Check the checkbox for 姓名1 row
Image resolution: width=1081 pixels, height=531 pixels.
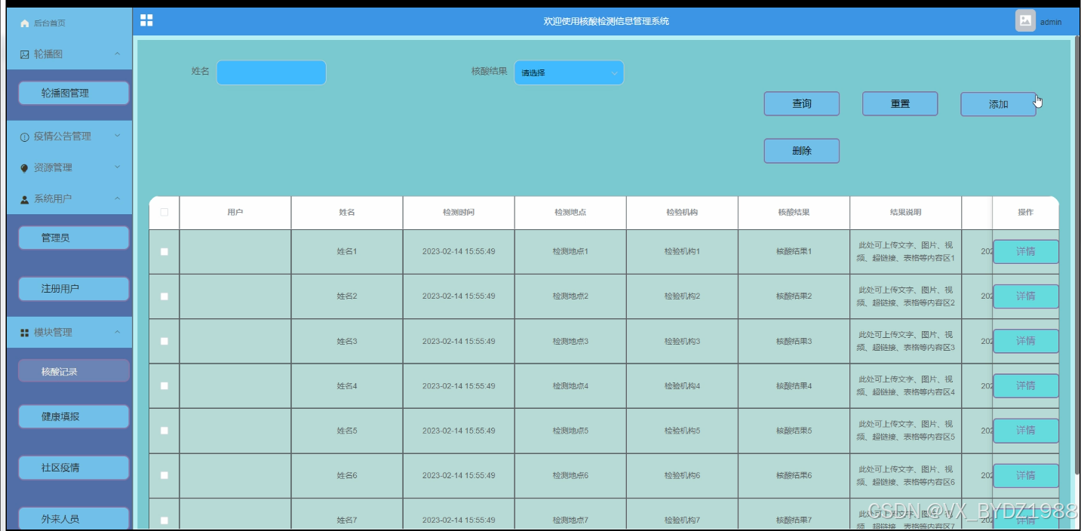[x=164, y=252]
